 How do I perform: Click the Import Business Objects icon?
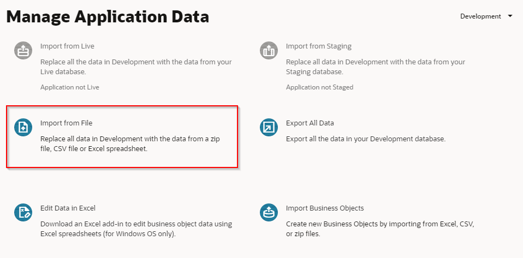(x=269, y=212)
